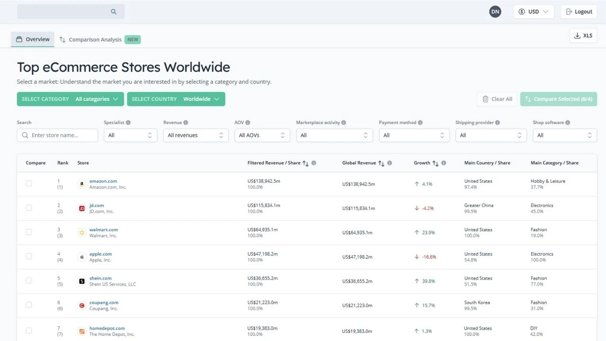Viewport: 606px width, 341px height.
Task: Check the Compare checkbox for walmart.com
Action: point(28,232)
